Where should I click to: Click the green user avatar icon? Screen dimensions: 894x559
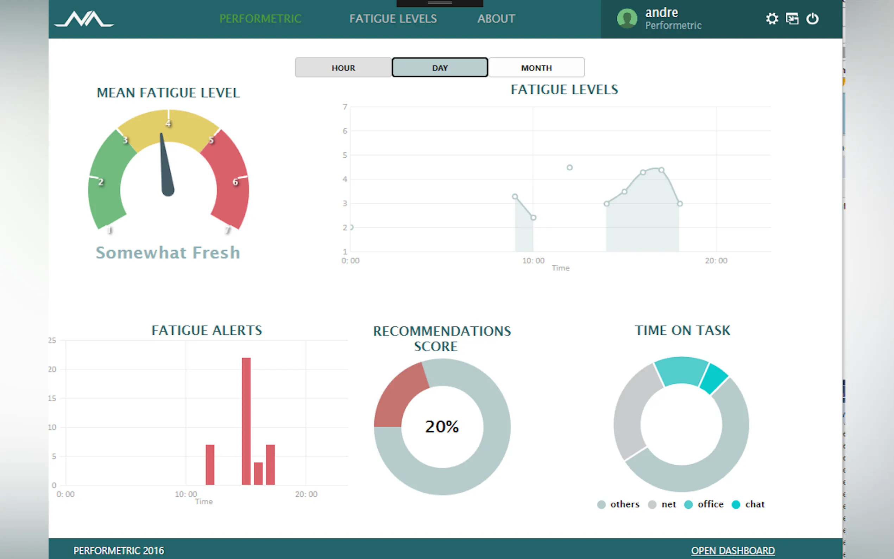[627, 19]
